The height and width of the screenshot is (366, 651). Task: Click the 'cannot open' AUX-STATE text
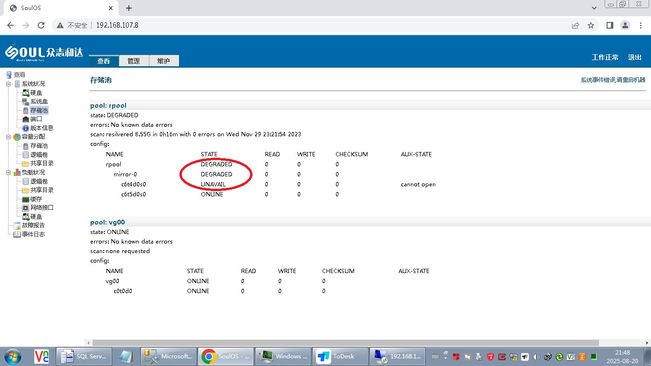(418, 184)
